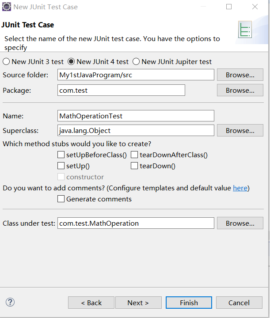Screen dimensions: 270x318
Task: Go to the Next wizard page
Action: coord(138,303)
